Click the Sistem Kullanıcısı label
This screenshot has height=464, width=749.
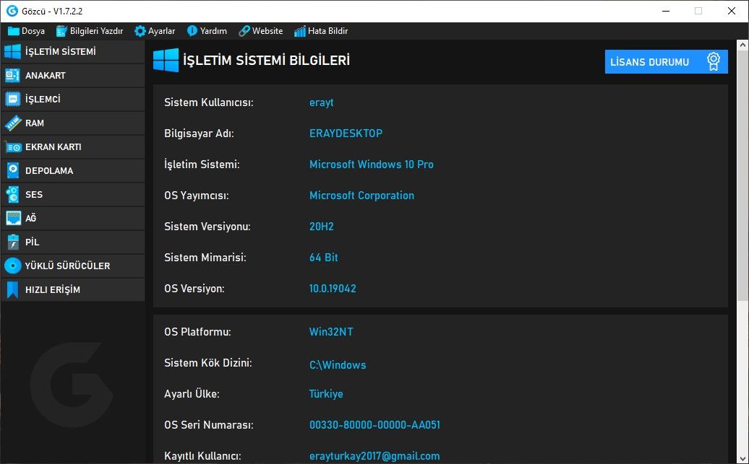[x=209, y=102]
